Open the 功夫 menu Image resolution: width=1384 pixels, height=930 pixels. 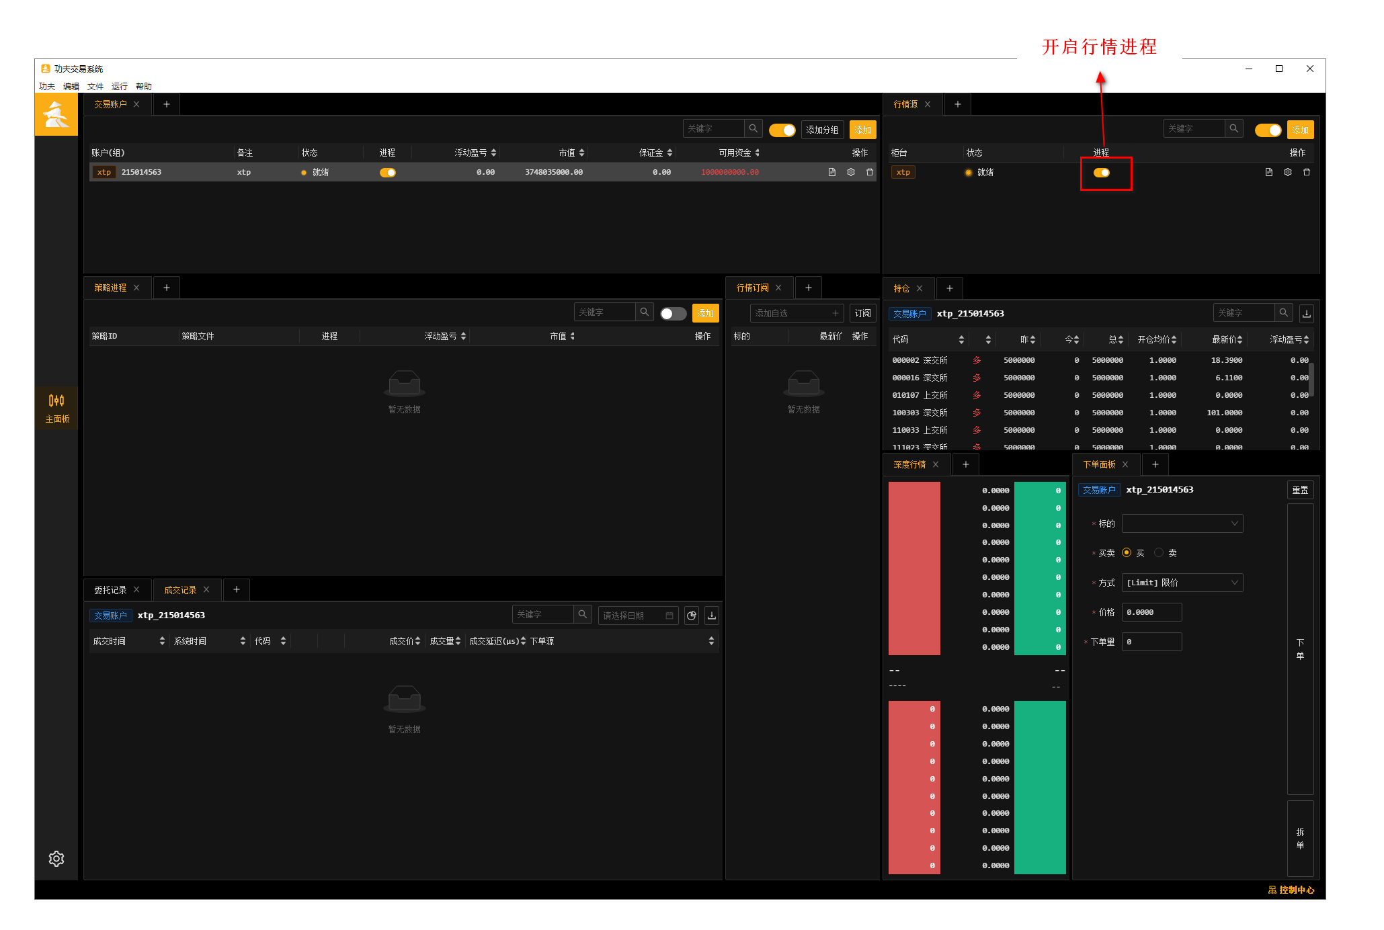(x=47, y=86)
